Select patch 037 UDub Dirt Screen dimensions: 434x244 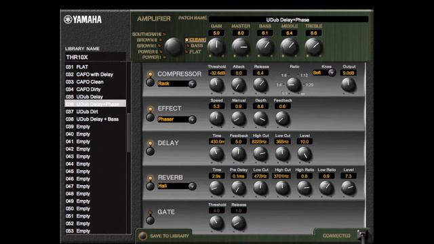tap(95, 112)
